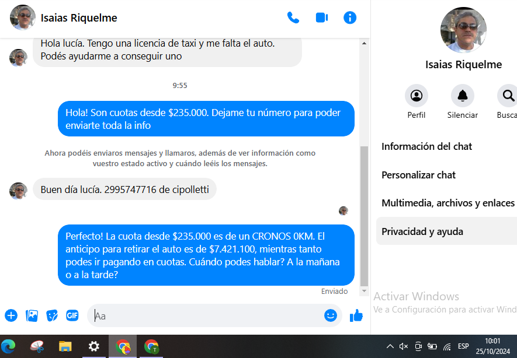Start a voice call with Isaias Riquelme
Screen dimensions: 517x358
click(x=293, y=17)
